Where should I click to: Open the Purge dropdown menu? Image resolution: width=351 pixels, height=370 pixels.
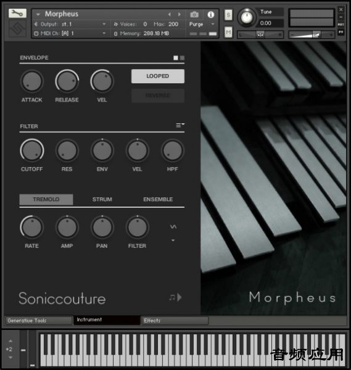(202, 24)
